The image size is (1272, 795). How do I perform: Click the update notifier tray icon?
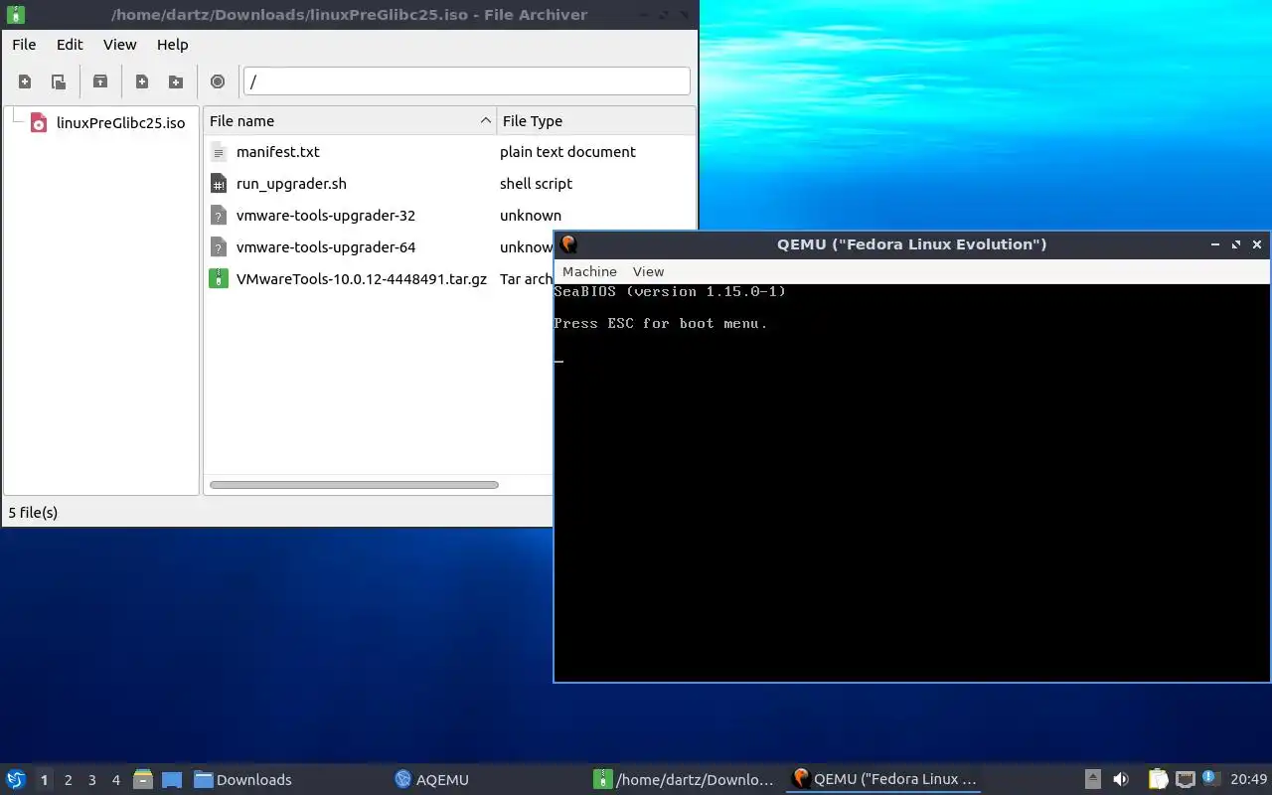click(x=1210, y=778)
